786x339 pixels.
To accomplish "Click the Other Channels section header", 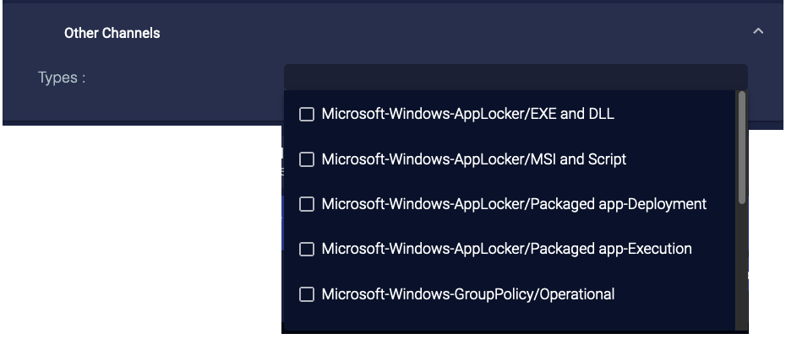I will (x=112, y=34).
